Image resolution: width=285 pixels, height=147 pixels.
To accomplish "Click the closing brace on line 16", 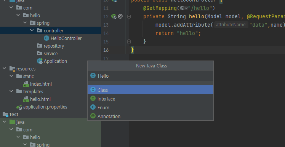I will [133, 50].
